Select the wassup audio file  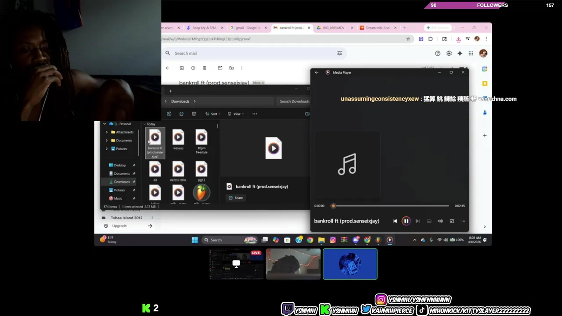click(178, 140)
